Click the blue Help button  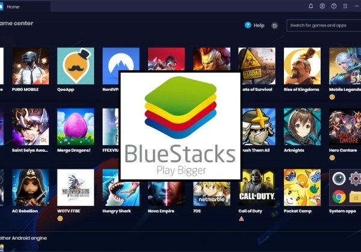255,25
